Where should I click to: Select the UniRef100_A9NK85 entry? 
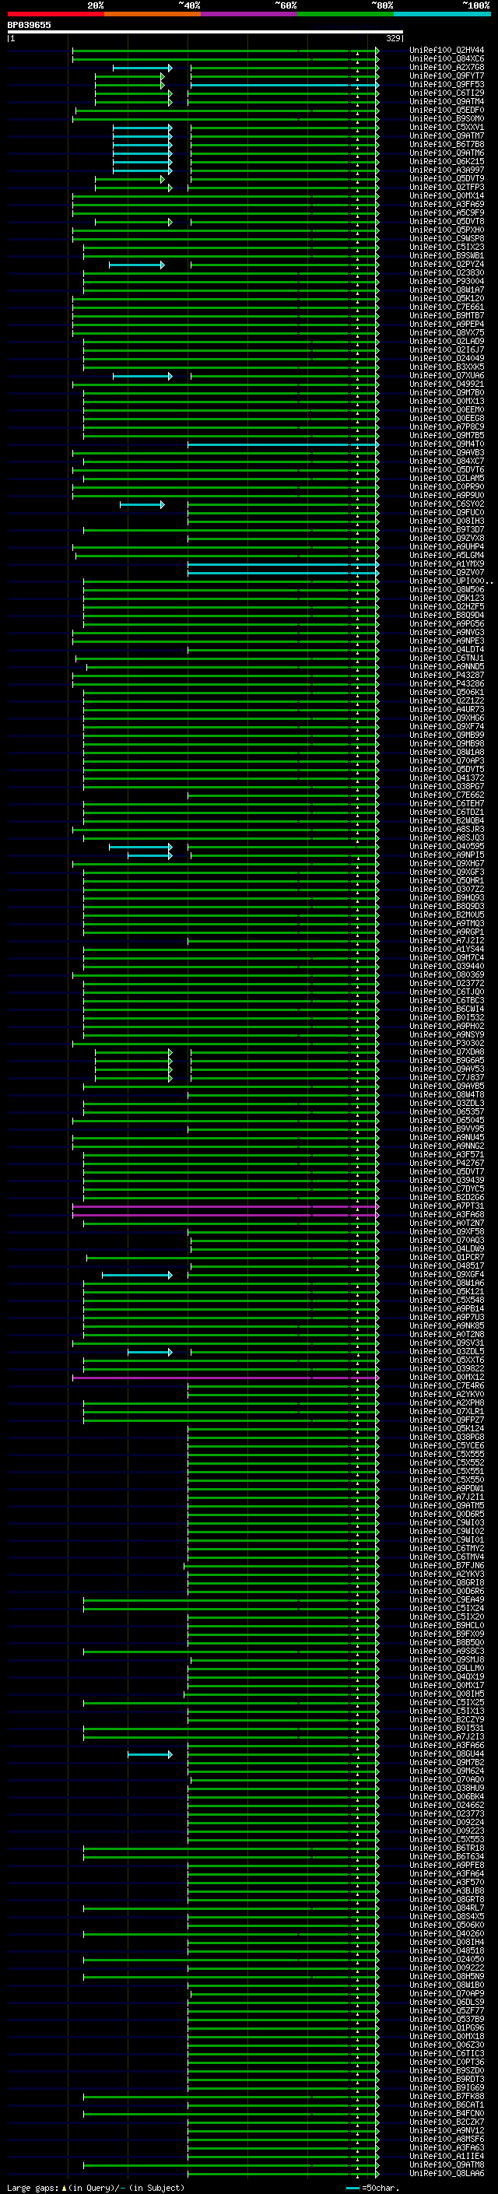[x=447, y=1326]
